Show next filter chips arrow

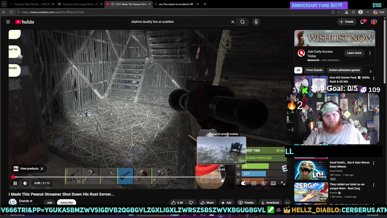[x=370, y=71]
